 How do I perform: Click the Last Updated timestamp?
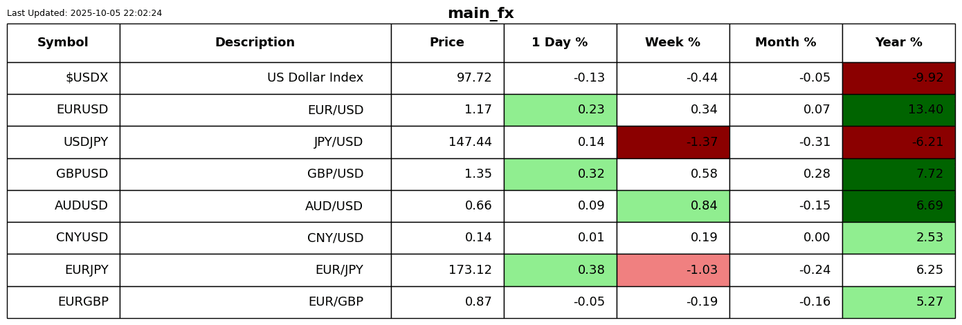[x=84, y=13]
